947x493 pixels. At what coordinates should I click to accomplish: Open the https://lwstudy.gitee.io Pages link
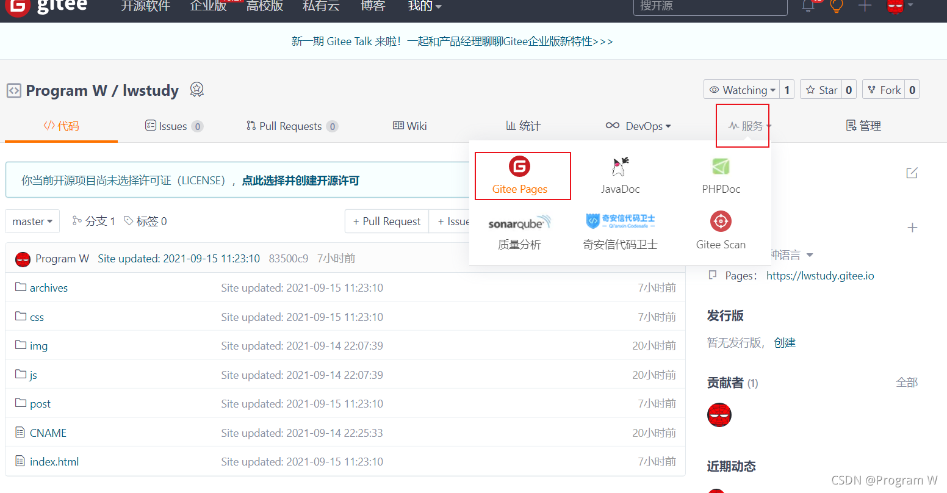(x=820, y=276)
